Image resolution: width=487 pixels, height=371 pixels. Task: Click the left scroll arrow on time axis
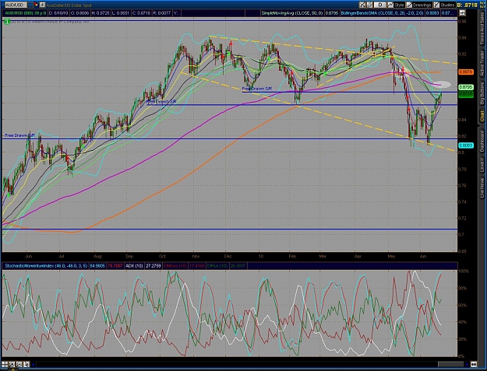coord(34,364)
